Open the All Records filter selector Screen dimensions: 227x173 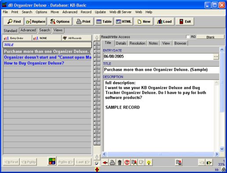point(77,38)
